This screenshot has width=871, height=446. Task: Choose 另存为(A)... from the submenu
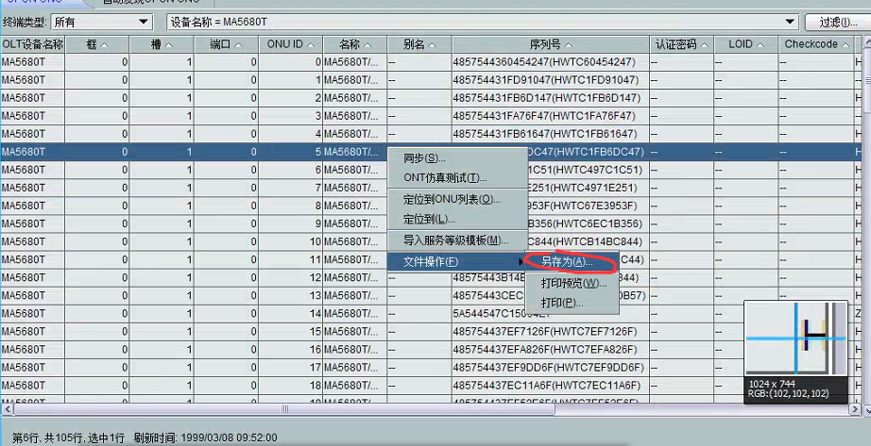coord(567,261)
